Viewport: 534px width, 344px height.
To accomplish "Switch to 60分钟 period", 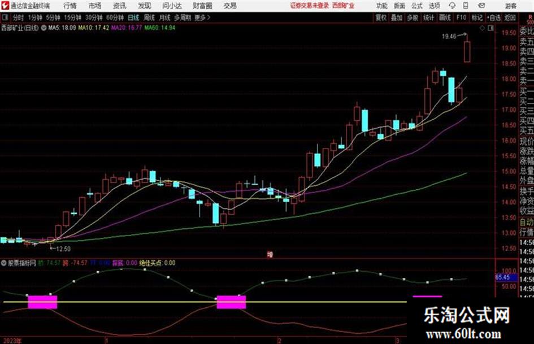I will click(x=115, y=18).
